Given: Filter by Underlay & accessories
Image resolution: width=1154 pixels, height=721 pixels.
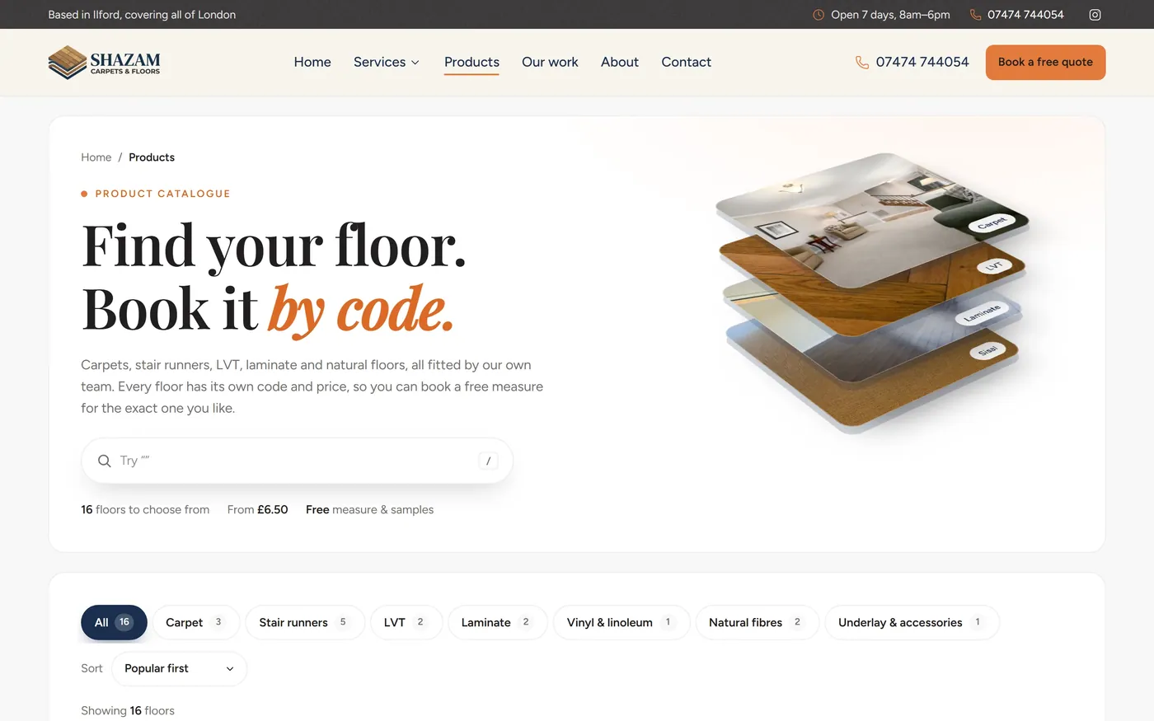Looking at the screenshot, I should [x=912, y=622].
